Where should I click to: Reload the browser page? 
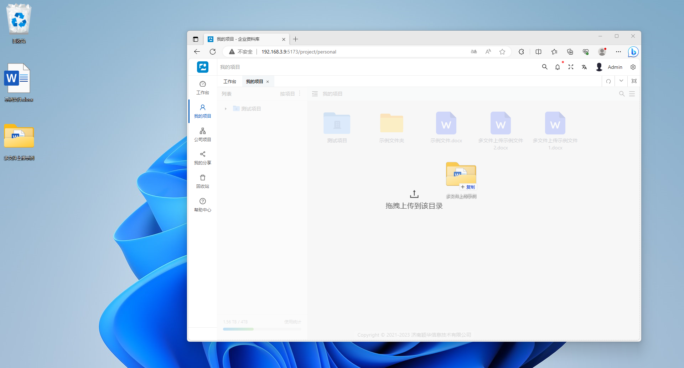click(213, 52)
